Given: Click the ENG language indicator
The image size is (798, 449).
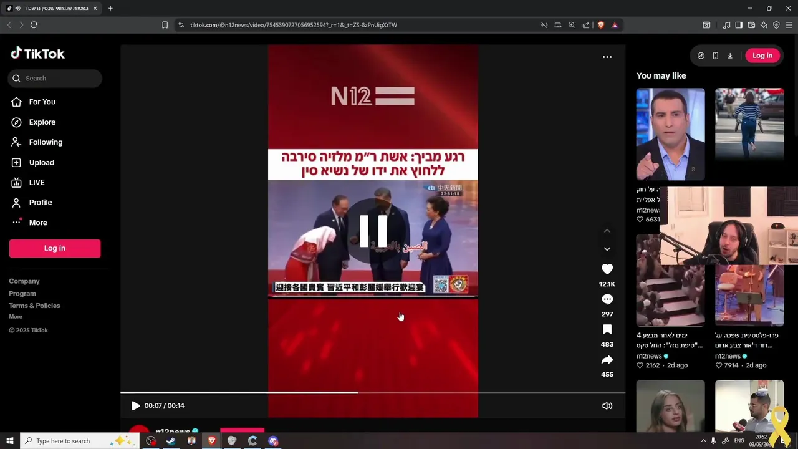Looking at the screenshot, I should coord(739,441).
